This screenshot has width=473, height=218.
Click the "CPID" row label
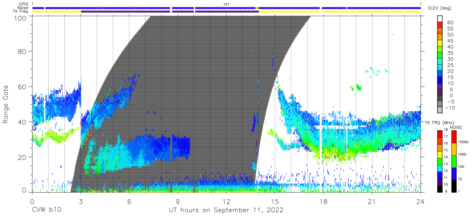(x=23, y=4)
